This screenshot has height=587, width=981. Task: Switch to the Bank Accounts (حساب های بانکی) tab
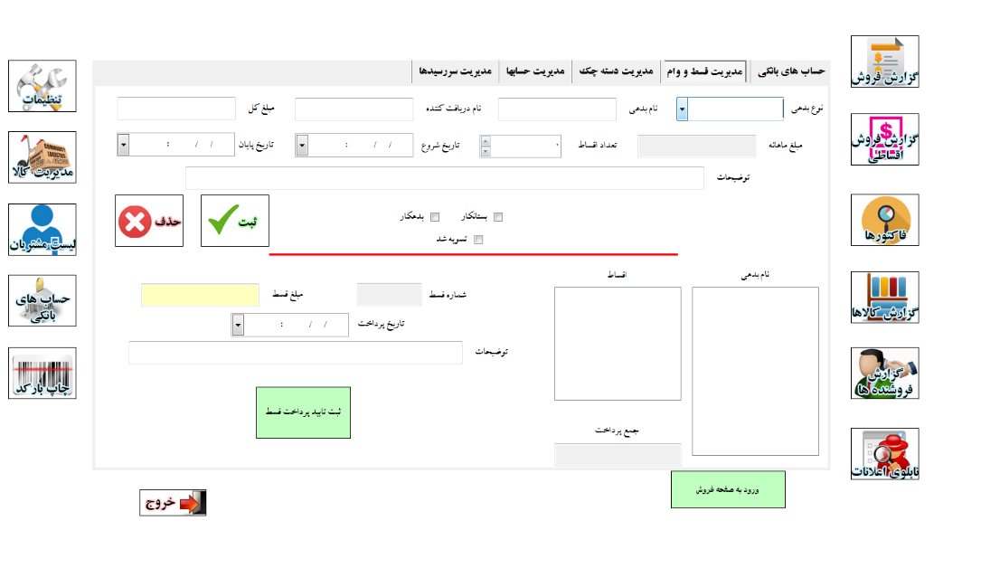789,71
